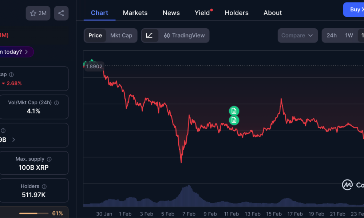
Task: Open TradingView candlestick chart
Action: tap(184, 36)
